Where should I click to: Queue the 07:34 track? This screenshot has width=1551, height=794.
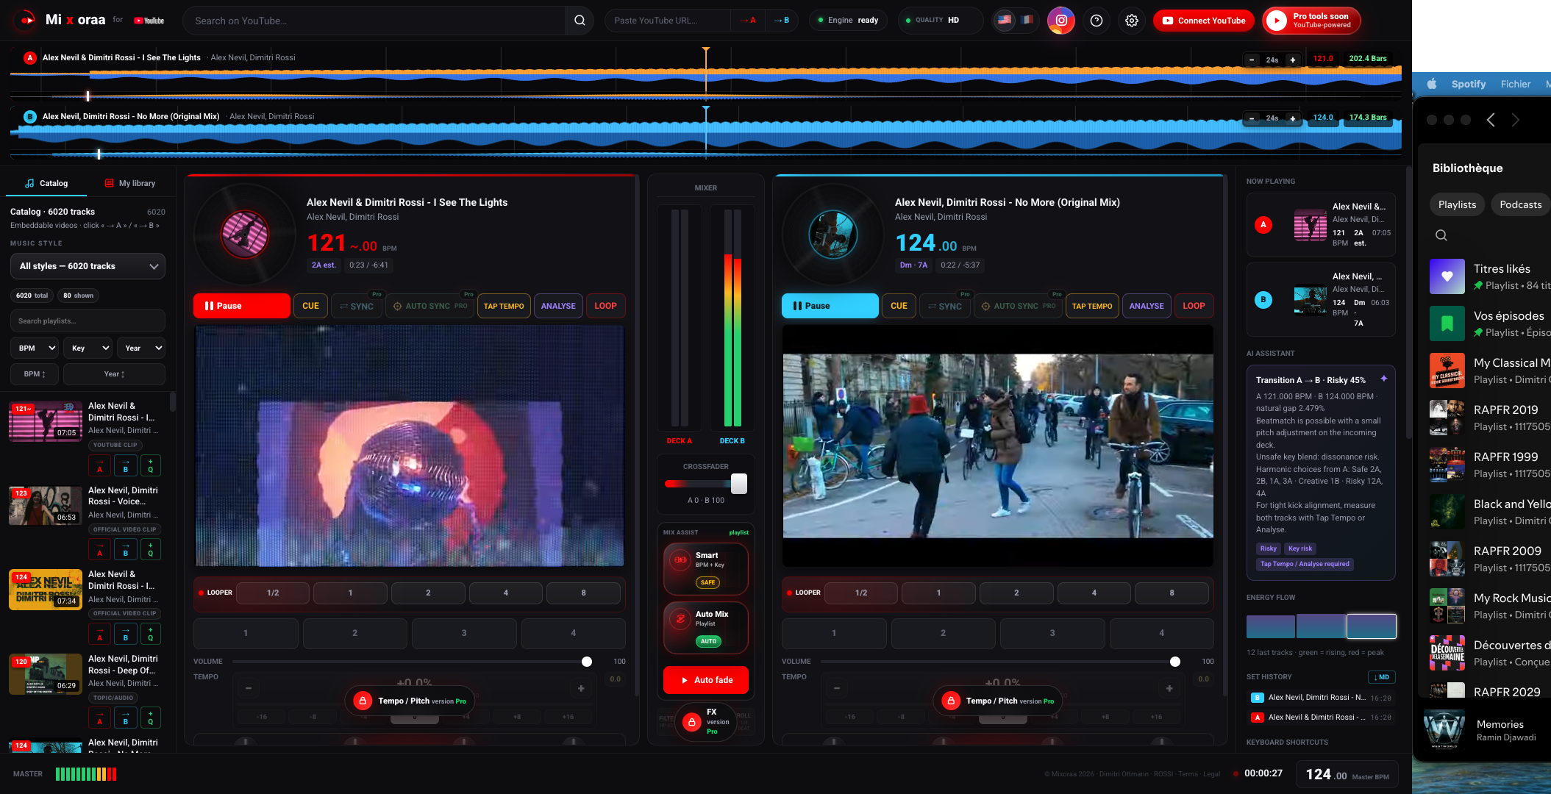click(x=150, y=634)
